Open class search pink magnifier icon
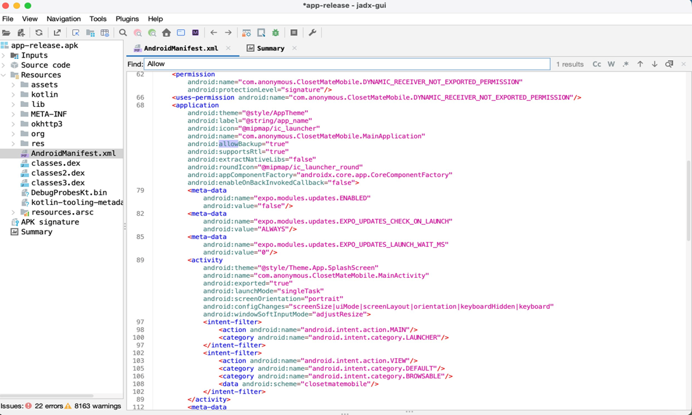The height and width of the screenshot is (415, 692). (138, 33)
